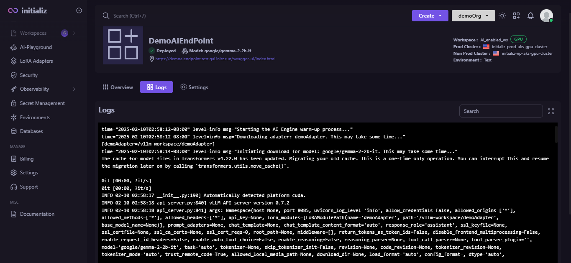The image size is (571, 263).
Task: Click the Logs Search input box
Action: [501, 111]
